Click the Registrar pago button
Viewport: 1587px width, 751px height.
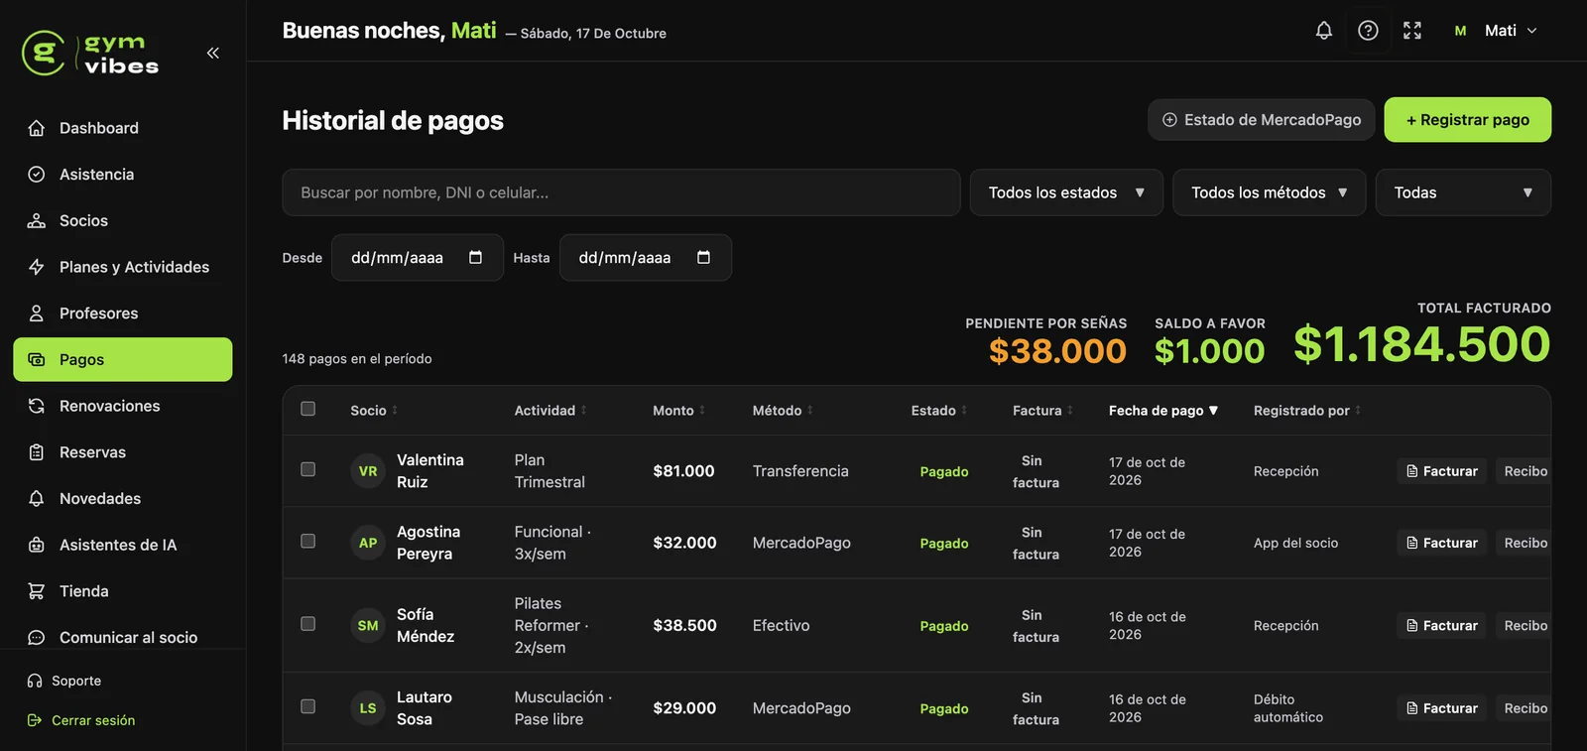(1468, 120)
